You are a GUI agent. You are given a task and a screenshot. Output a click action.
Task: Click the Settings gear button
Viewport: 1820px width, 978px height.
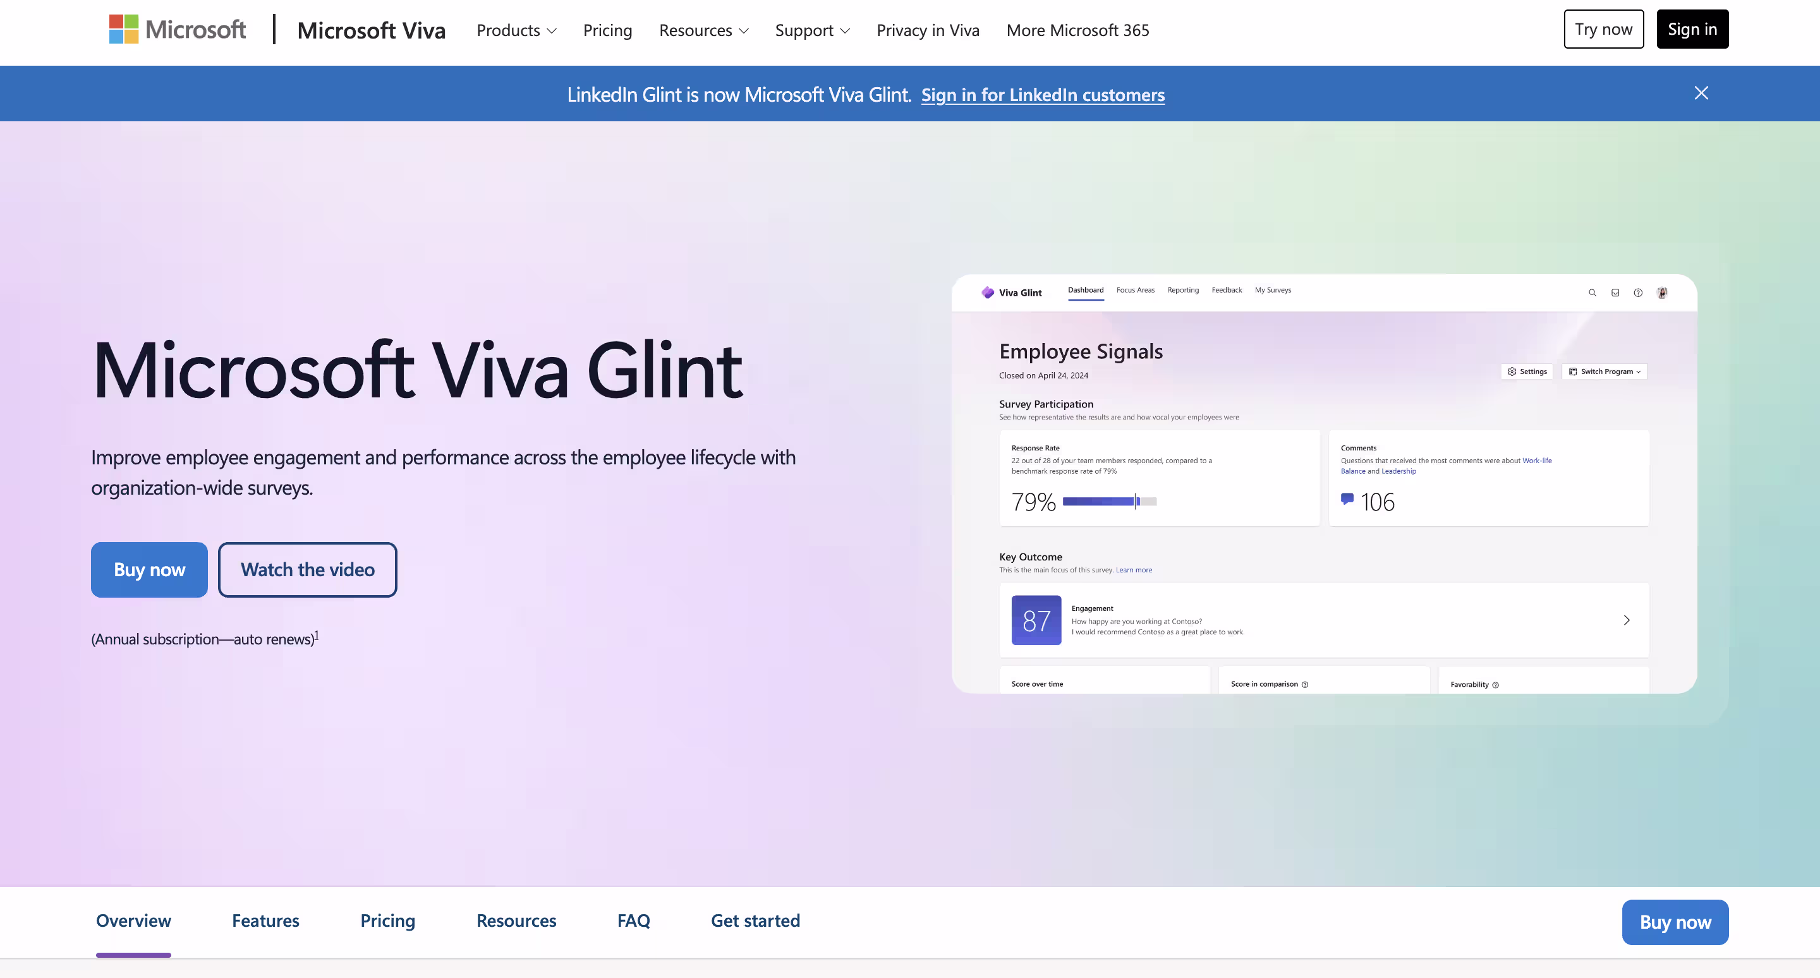click(x=1526, y=371)
